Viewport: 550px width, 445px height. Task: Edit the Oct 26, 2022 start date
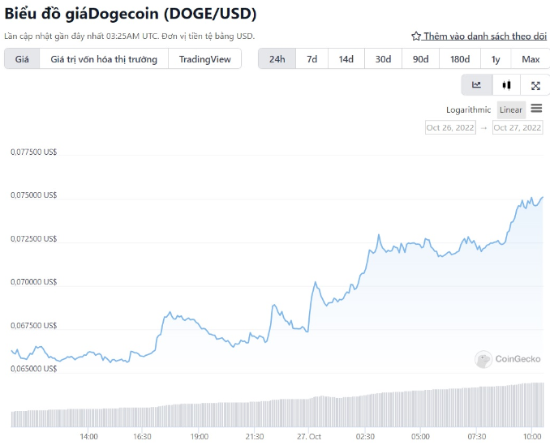click(x=450, y=127)
